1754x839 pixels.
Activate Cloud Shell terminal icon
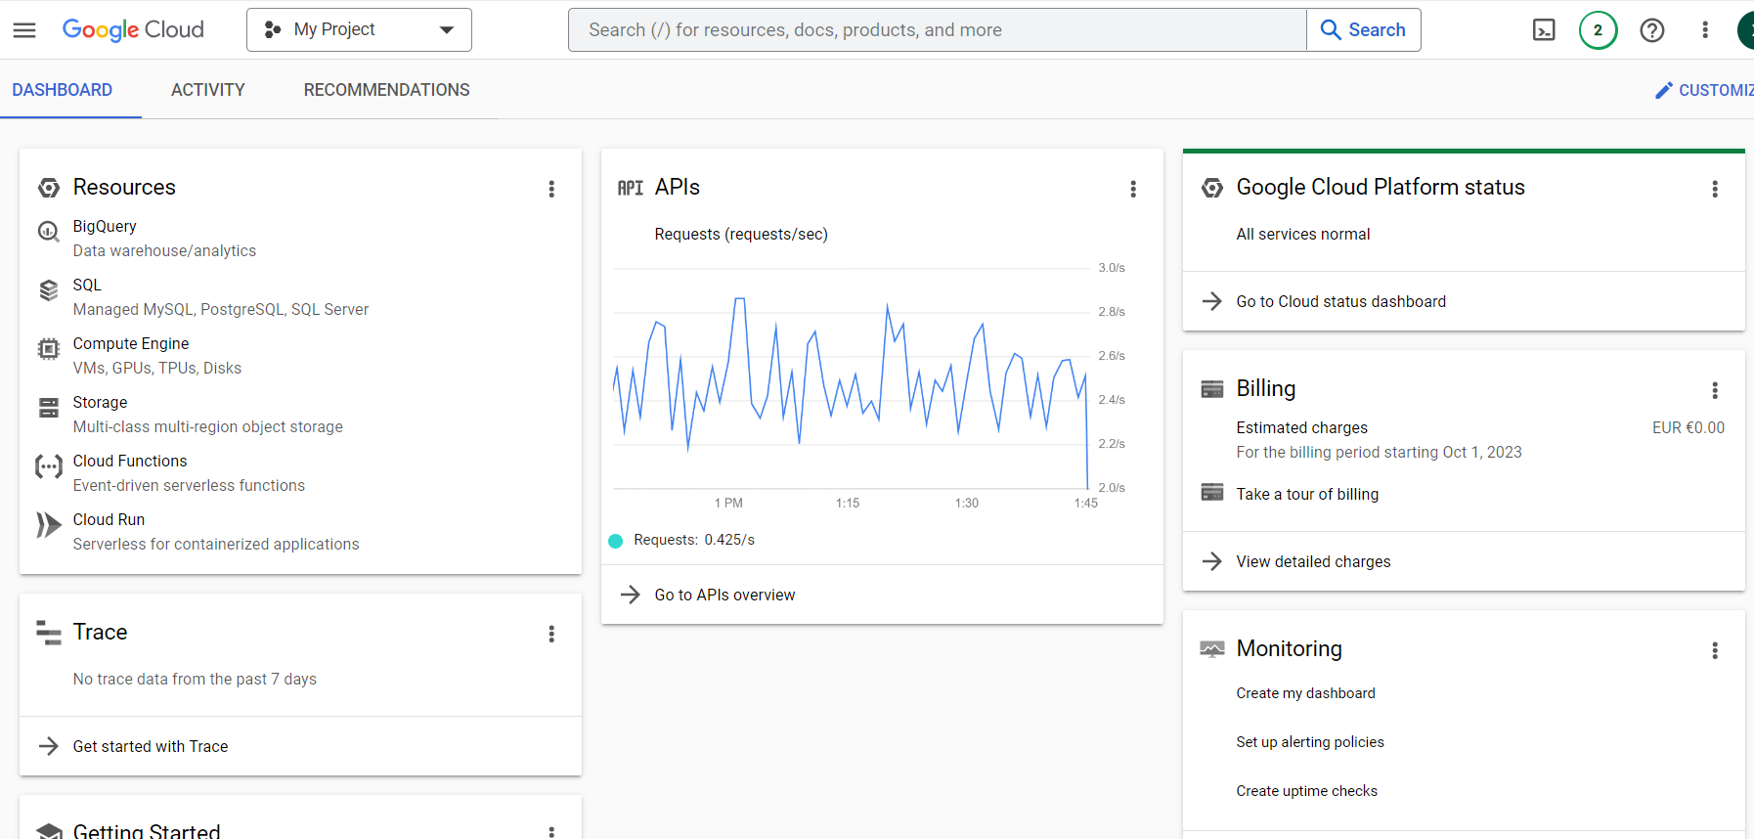pos(1544,30)
